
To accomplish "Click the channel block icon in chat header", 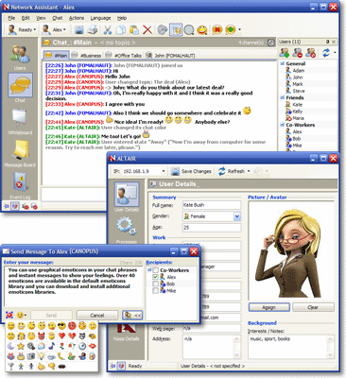I will pos(271,43).
